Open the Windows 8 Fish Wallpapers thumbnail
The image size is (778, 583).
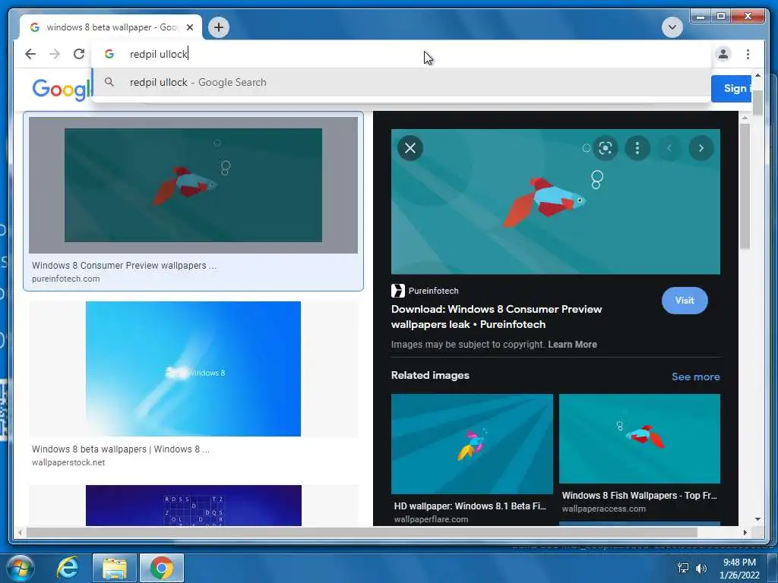click(639, 438)
